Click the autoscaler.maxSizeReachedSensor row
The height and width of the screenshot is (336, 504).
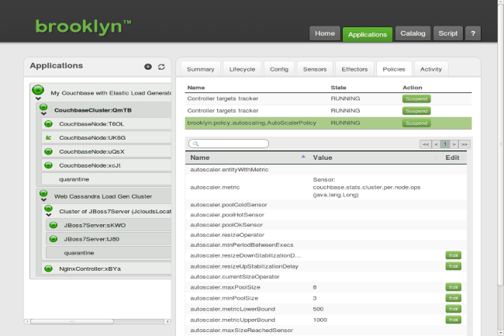326,331
